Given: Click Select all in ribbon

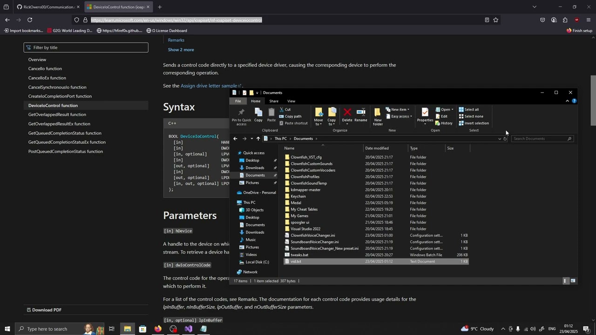Looking at the screenshot, I should tap(468, 110).
